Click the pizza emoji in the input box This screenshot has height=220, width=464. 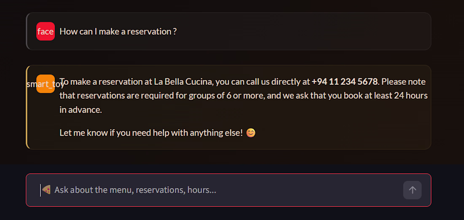pyautogui.click(x=46, y=190)
